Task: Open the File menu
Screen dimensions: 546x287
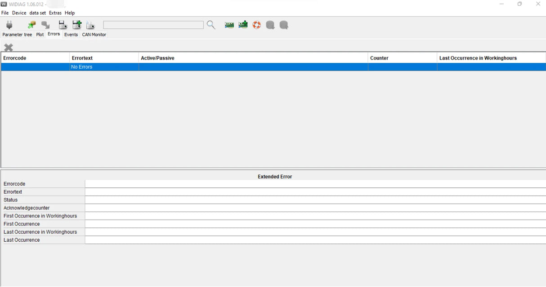Action: 5,13
